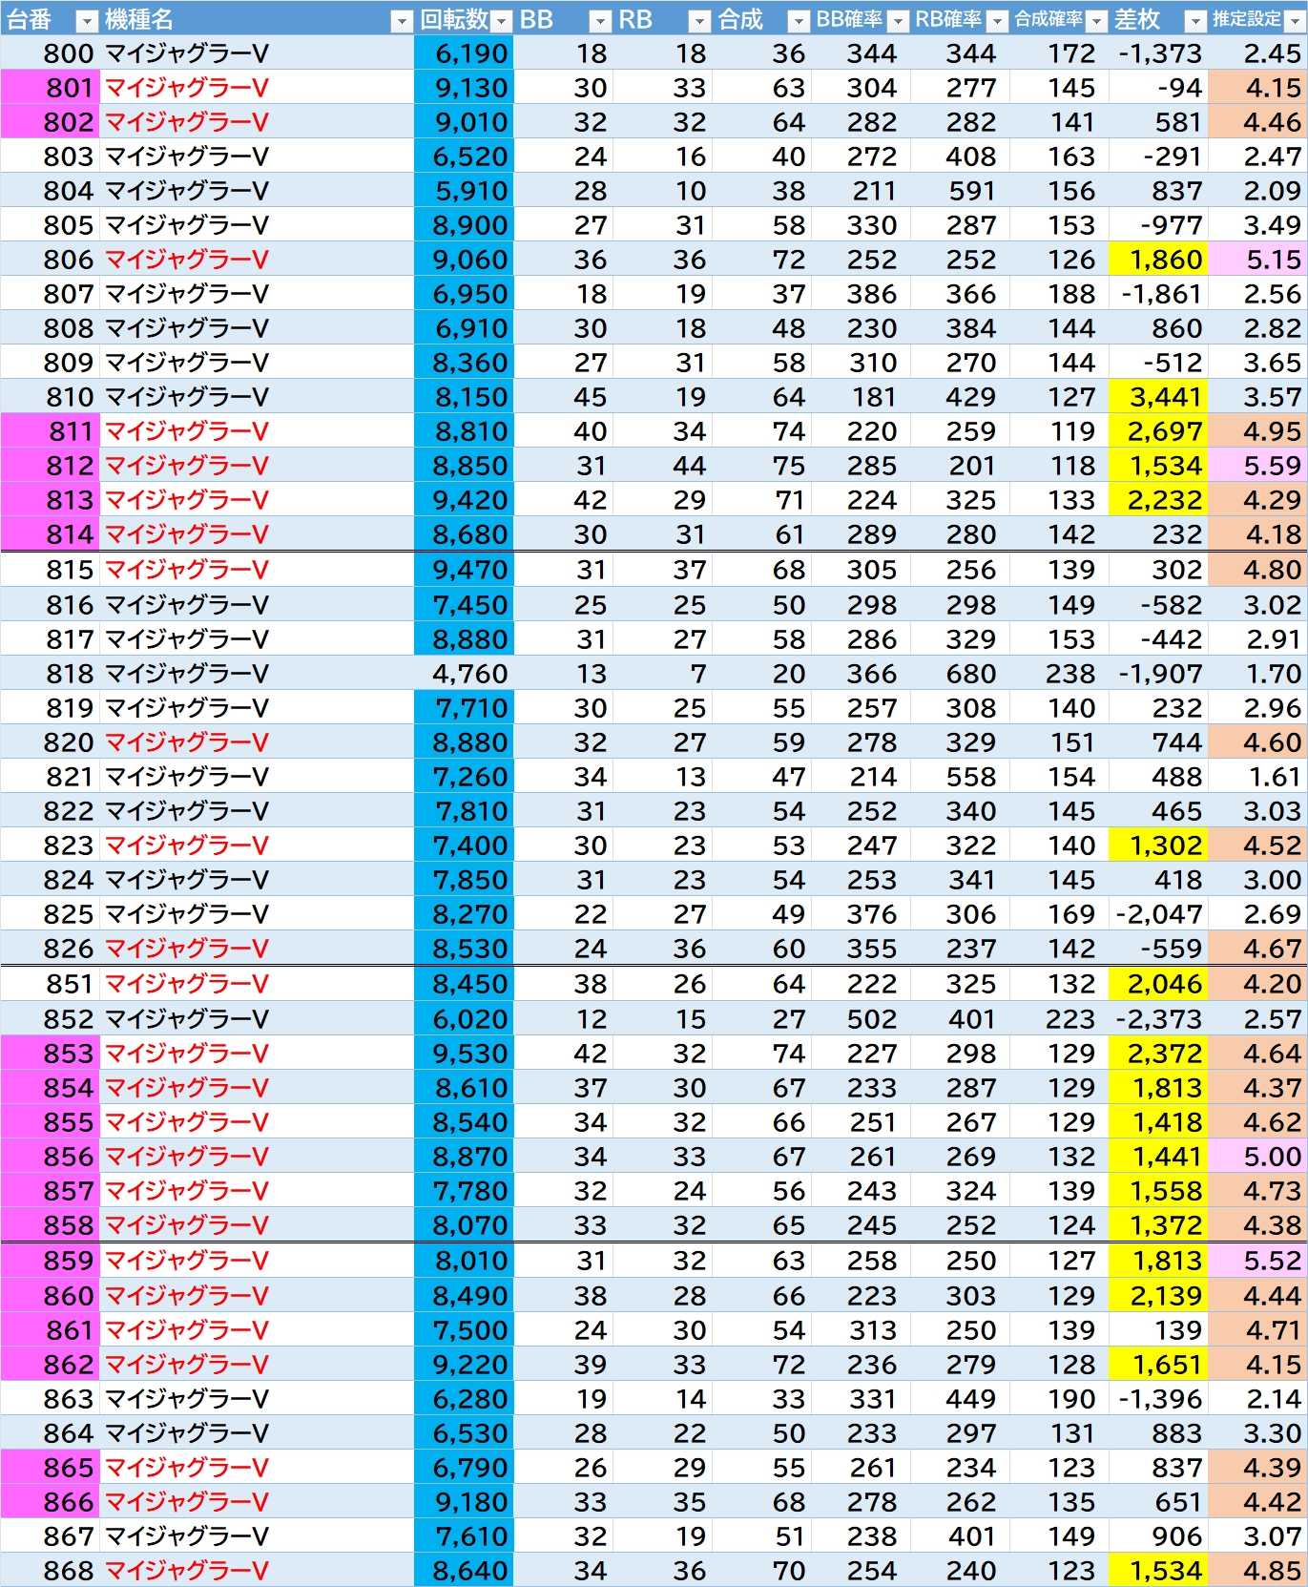Screen dimensions: 1308x1587
Task: Open the 合成 column filter dropdown
Action: click(799, 20)
